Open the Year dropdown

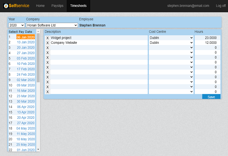point(16,25)
